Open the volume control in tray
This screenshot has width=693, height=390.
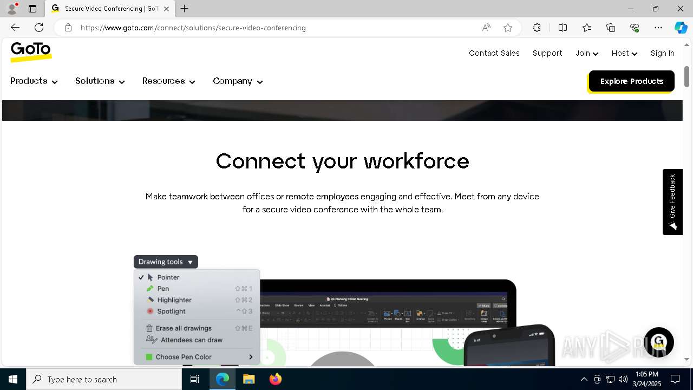click(623, 379)
